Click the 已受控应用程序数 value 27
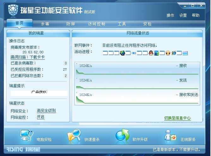This screenshot has width=211, height=156. (x=65, y=69)
